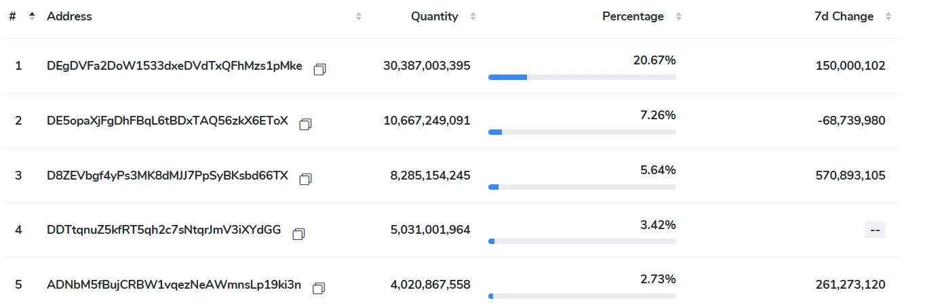Viewport: 940px width, 307px height.
Task: Sort holders by Quantity column arrows
Action: [473, 16]
